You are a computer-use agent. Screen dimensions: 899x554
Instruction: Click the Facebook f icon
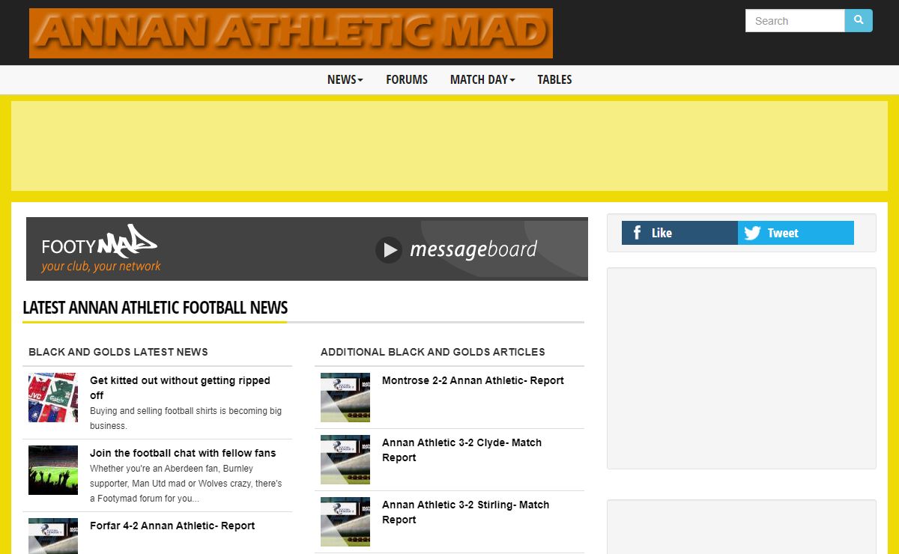point(637,233)
